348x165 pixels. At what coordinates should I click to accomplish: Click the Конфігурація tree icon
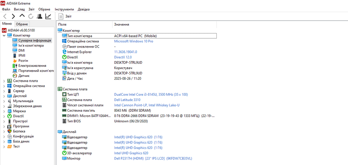click(9, 136)
